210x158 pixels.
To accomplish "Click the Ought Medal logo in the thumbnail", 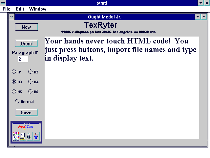I will (x=26, y=127).
